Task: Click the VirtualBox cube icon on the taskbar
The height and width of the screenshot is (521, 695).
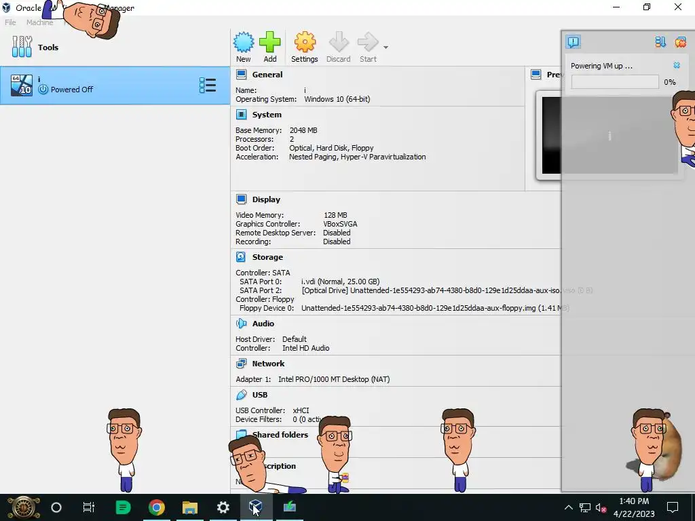Action: (x=256, y=506)
